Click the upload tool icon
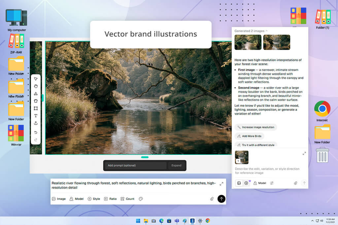Screen dimensions: 338x225 [x=36, y=123]
